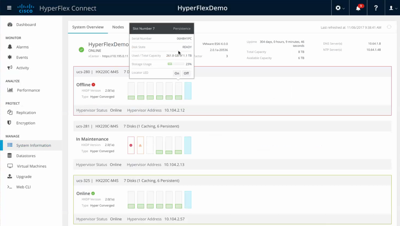Image resolution: width=400 pixels, height=226 pixels.
Task: Click the empty dashed disk slot in ucs-281
Action: (150, 145)
